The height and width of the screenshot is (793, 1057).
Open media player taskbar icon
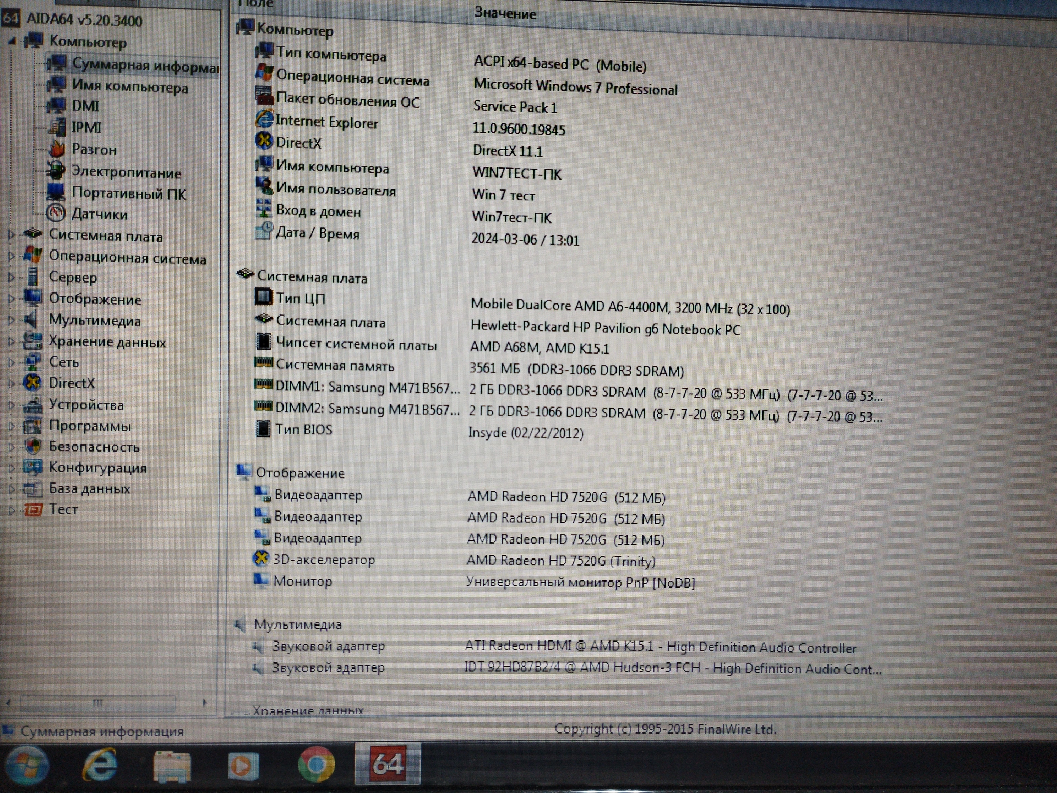(243, 766)
